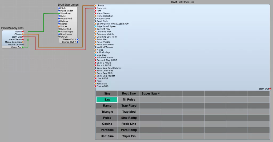Pick the Trap Mod waveform cell
Screen dimensions: 273x142
(x=129, y=112)
